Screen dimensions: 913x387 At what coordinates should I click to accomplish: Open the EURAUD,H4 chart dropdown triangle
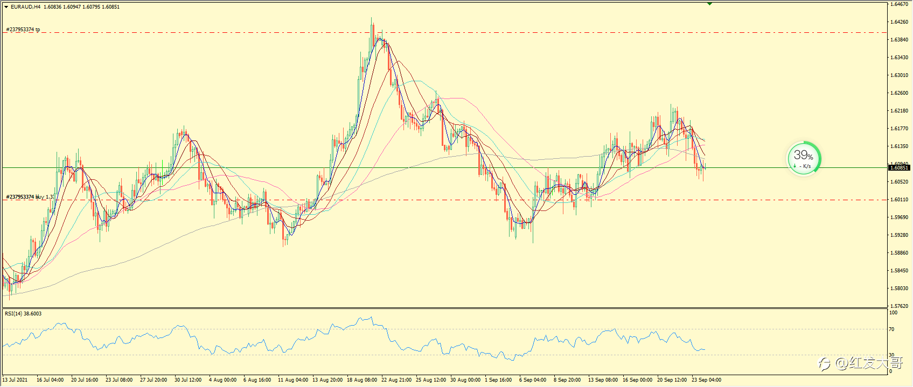6,7
